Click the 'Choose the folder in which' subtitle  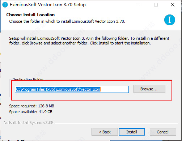click(67, 21)
